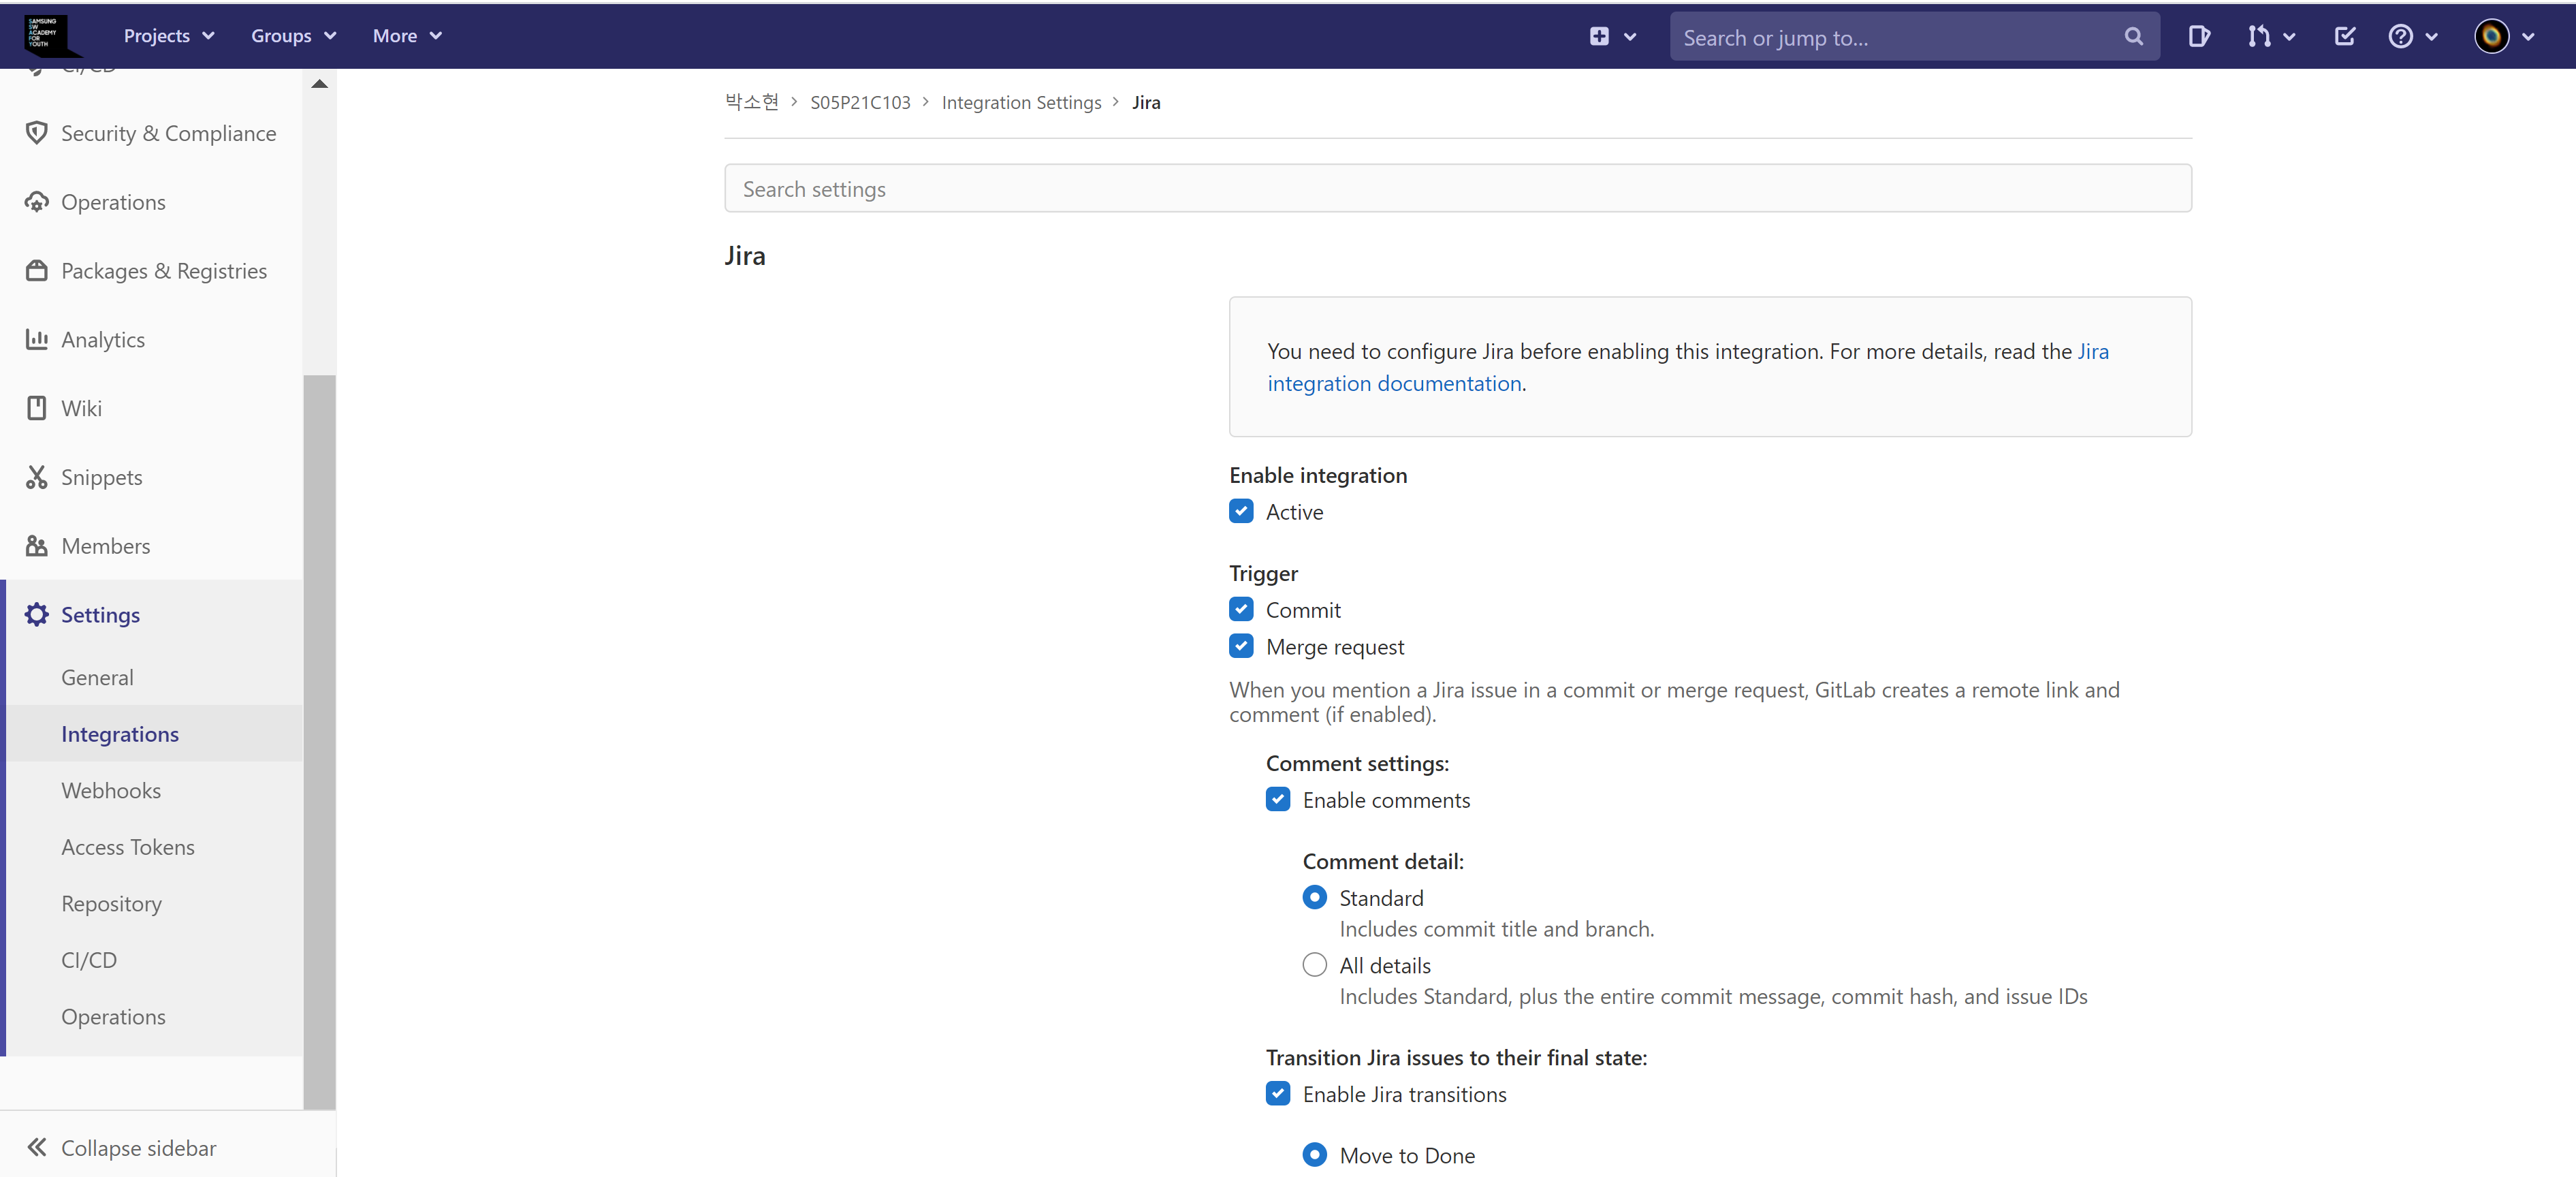This screenshot has width=2576, height=1177.
Task: Open the Help question mark menu
Action: pos(2412,37)
